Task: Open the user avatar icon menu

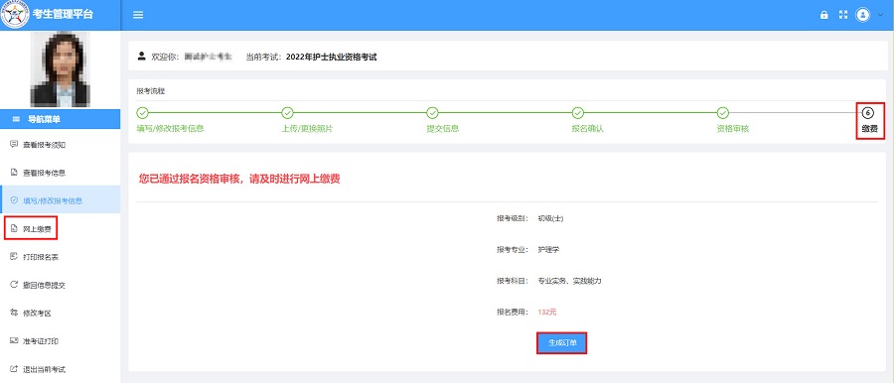Action: click(862, 15)
